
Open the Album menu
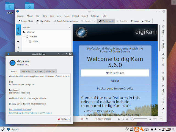pos(30,16)
